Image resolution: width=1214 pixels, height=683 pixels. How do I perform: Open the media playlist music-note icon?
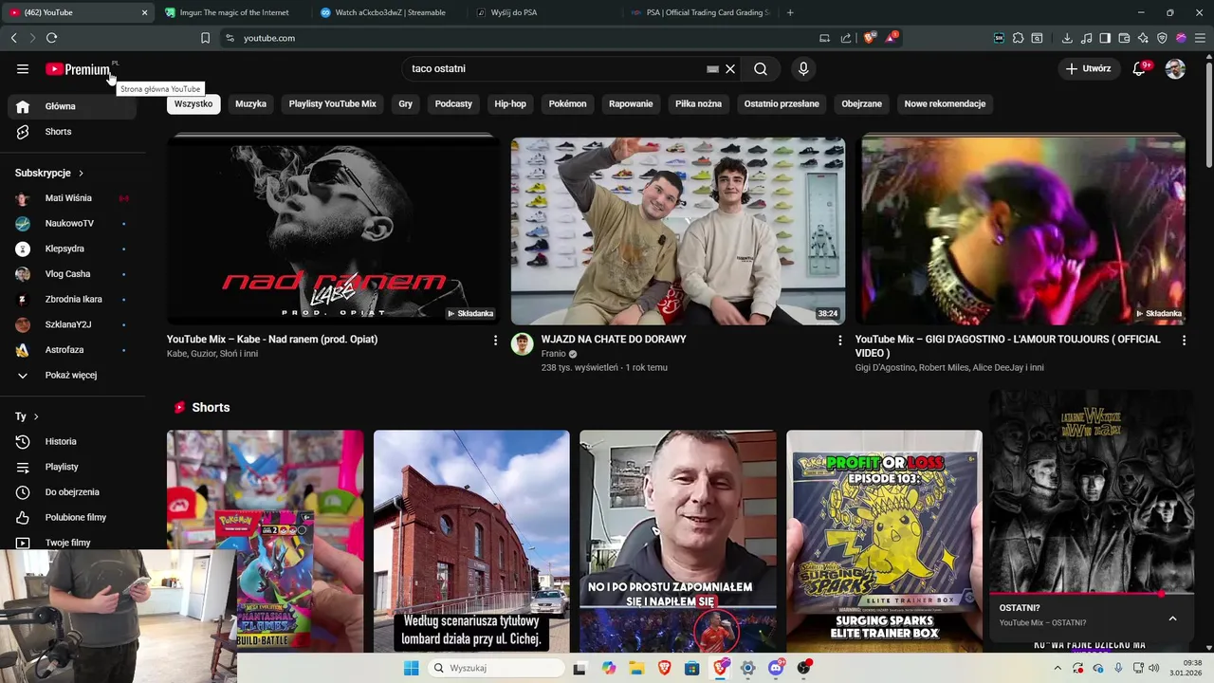(x=1086, y=38)
